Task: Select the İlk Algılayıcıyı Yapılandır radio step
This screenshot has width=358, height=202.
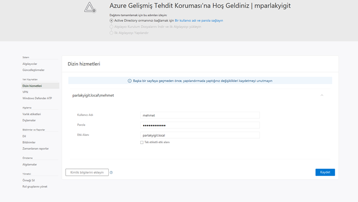Action: 111,33
